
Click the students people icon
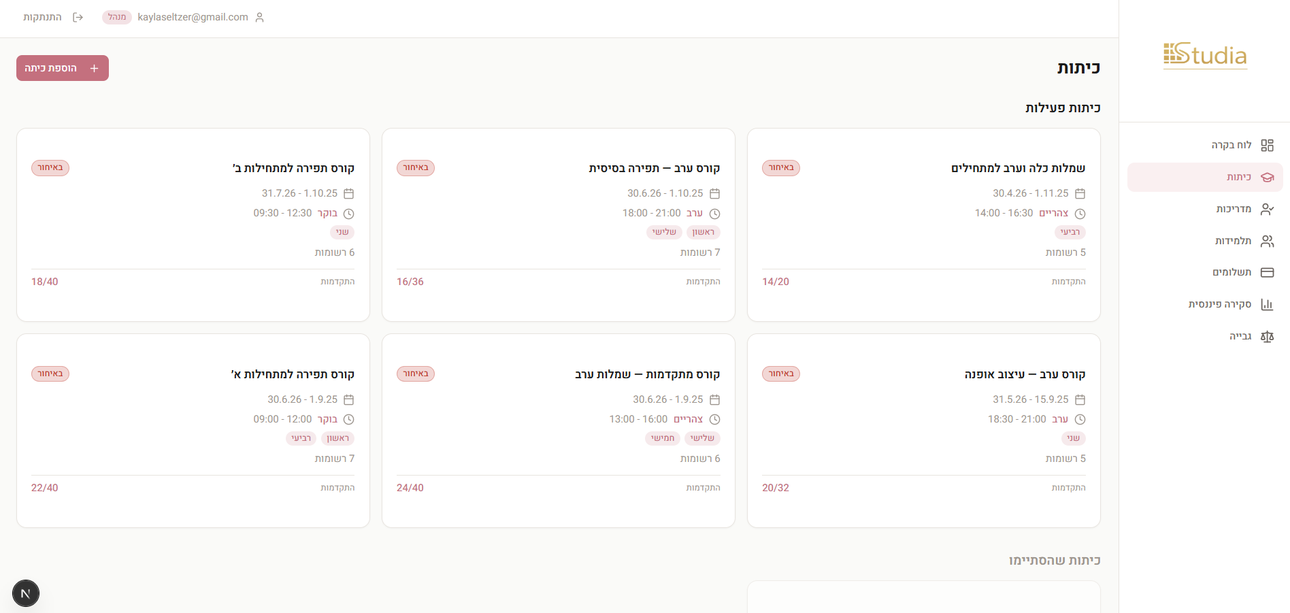(1267, 241)
